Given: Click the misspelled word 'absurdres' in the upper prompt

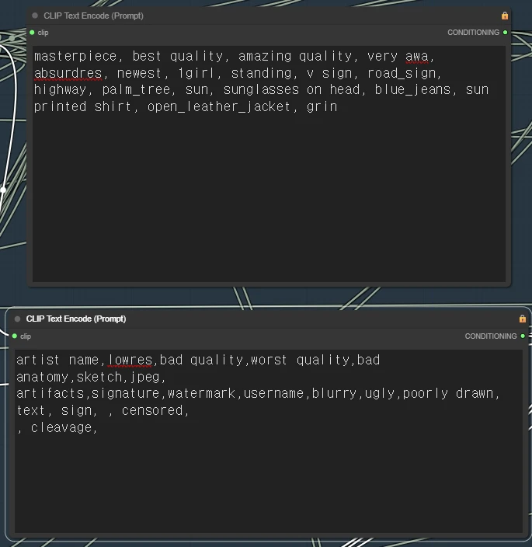Looking at the screenshot, I should click(68, 73).
